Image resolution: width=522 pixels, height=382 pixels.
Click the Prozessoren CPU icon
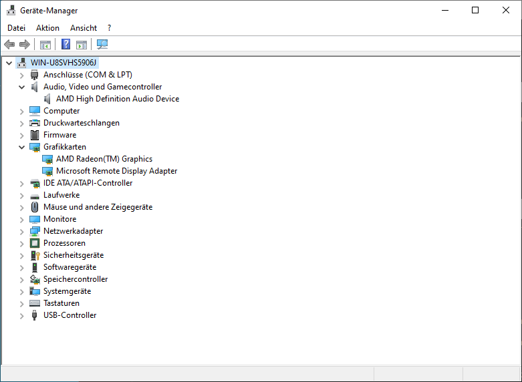[x=35, y=243]
